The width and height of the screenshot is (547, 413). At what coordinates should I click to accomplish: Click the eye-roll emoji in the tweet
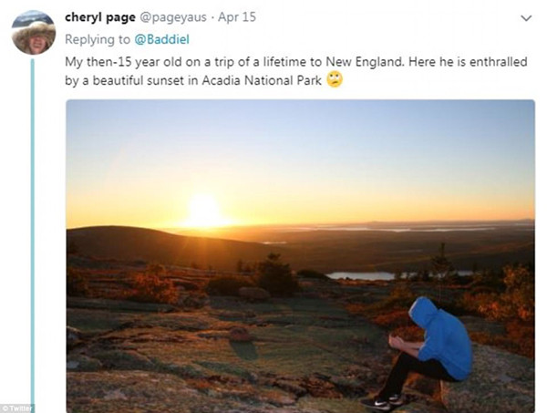(335, 80)
